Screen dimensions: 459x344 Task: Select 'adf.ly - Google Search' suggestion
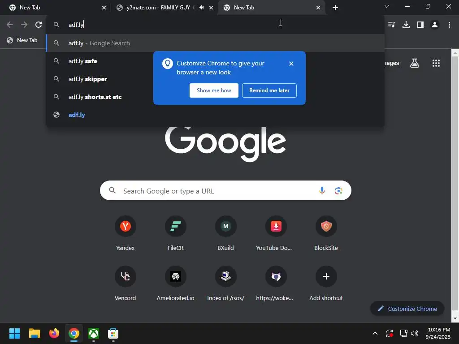point(215,43)
